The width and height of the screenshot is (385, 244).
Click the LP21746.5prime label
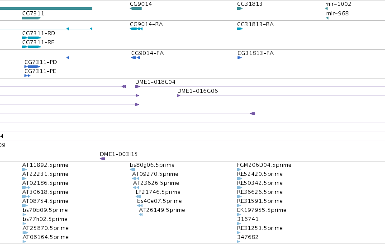pyautogui.click(x=158, y=192)
